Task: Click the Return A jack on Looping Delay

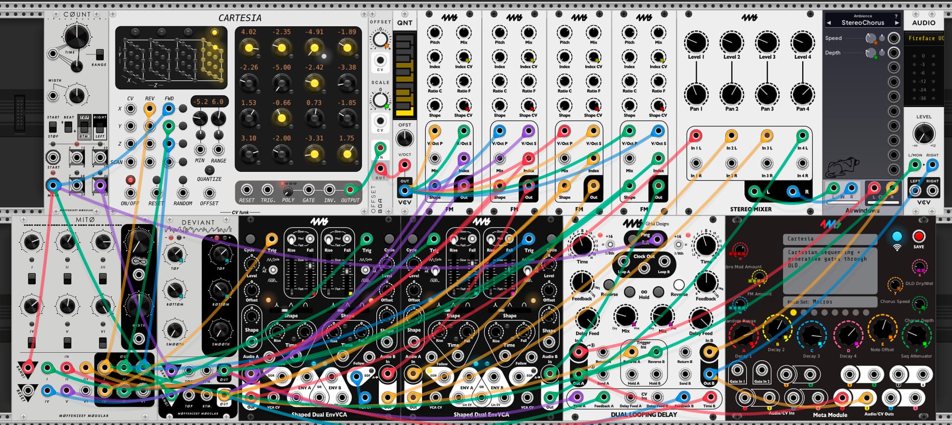Action: tap(602, 352)
